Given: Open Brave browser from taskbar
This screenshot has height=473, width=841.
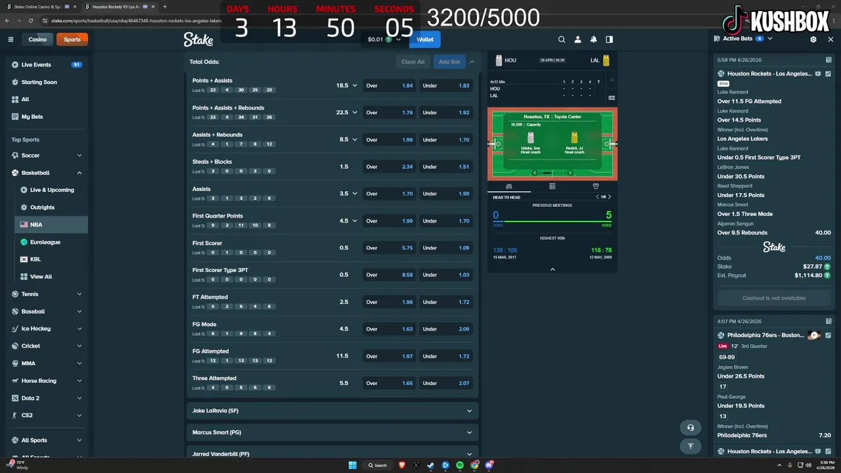Looking at the screenshot, I should click(x=402, y=465).
